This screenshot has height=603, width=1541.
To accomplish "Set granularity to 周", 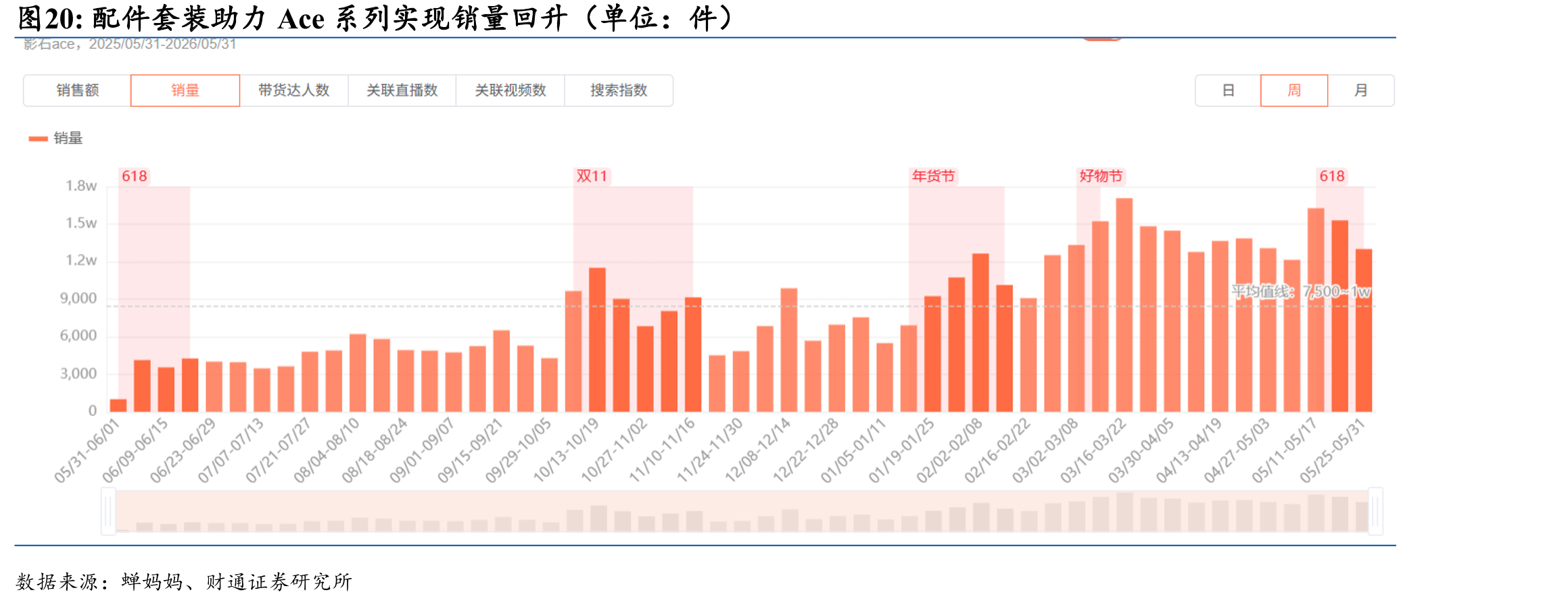I will coord(1294,90).
